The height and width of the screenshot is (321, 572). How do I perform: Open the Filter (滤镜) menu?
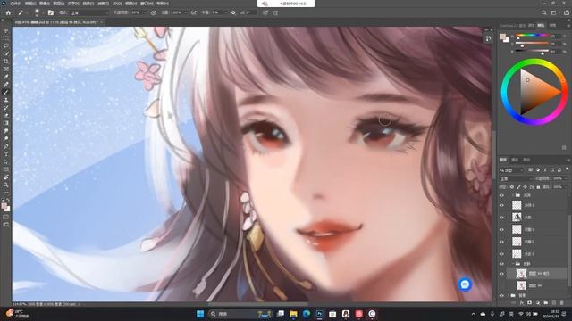click(104, 4)
